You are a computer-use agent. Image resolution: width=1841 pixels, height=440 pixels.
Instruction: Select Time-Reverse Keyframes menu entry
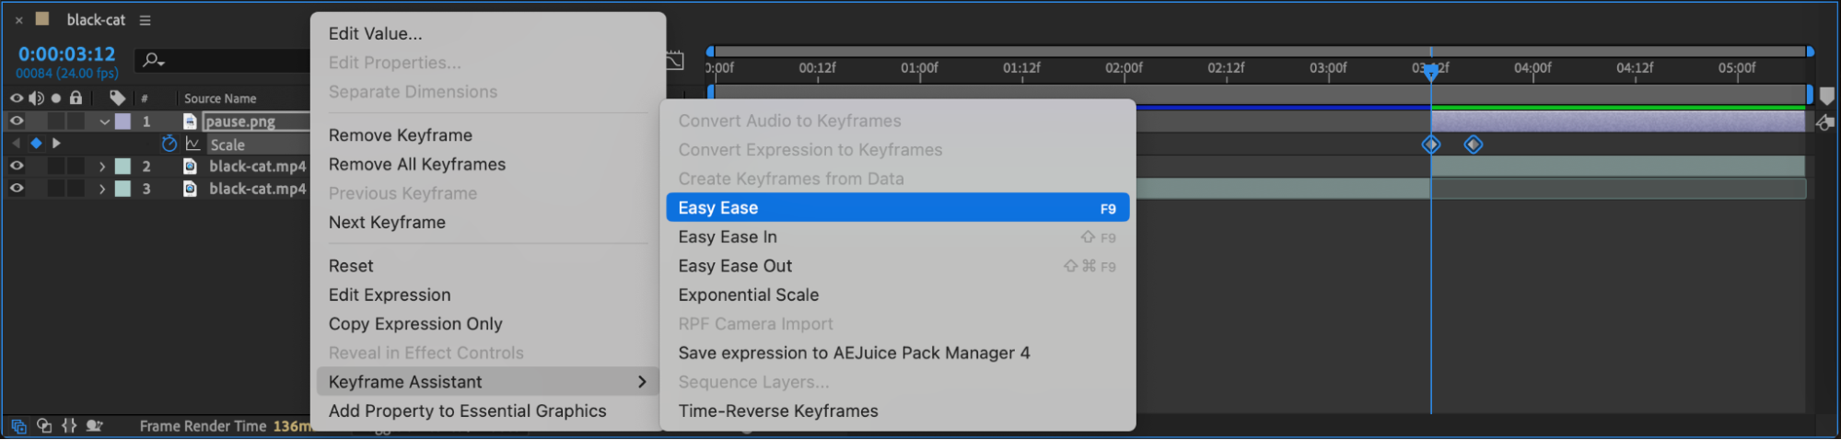778,411
